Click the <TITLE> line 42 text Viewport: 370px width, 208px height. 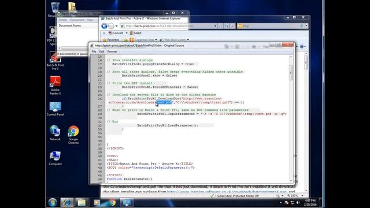[x=150, y=164]
